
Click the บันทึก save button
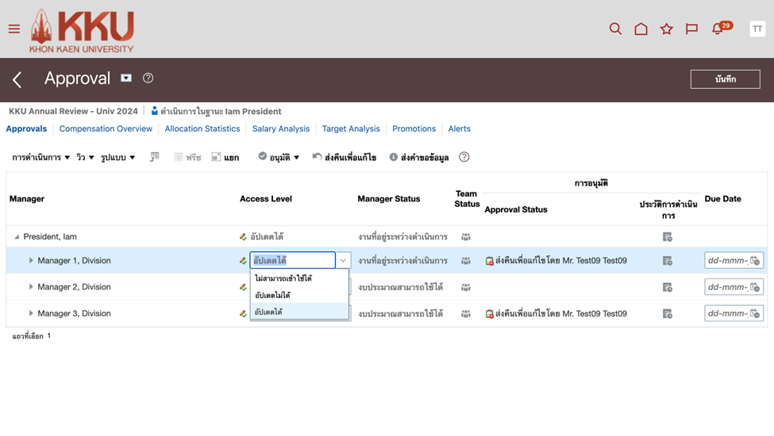725,79
